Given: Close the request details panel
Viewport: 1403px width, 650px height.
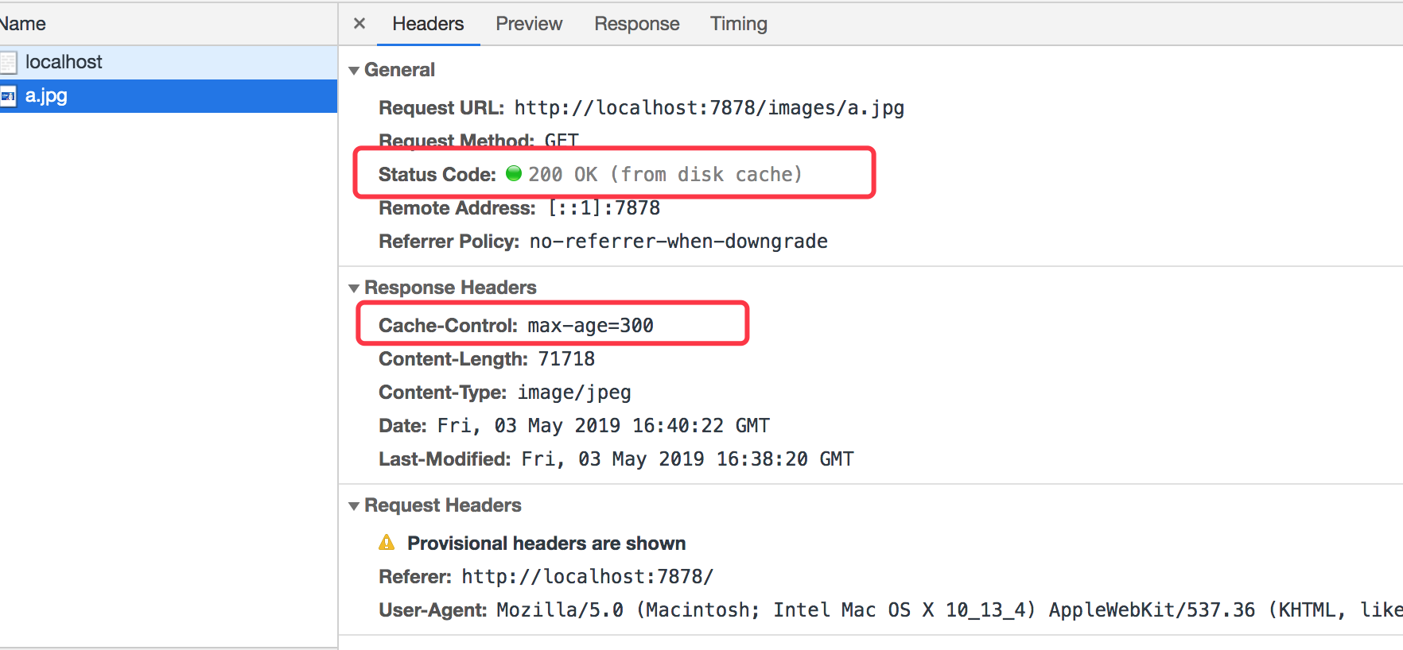Looking at the screenshot, I should tap(359, 24).
